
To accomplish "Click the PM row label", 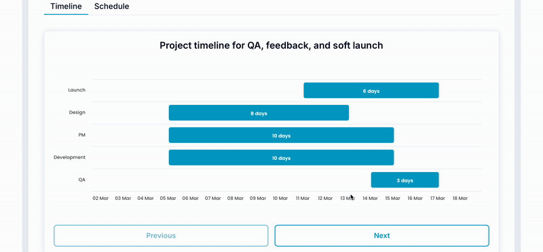I will 81,135.
